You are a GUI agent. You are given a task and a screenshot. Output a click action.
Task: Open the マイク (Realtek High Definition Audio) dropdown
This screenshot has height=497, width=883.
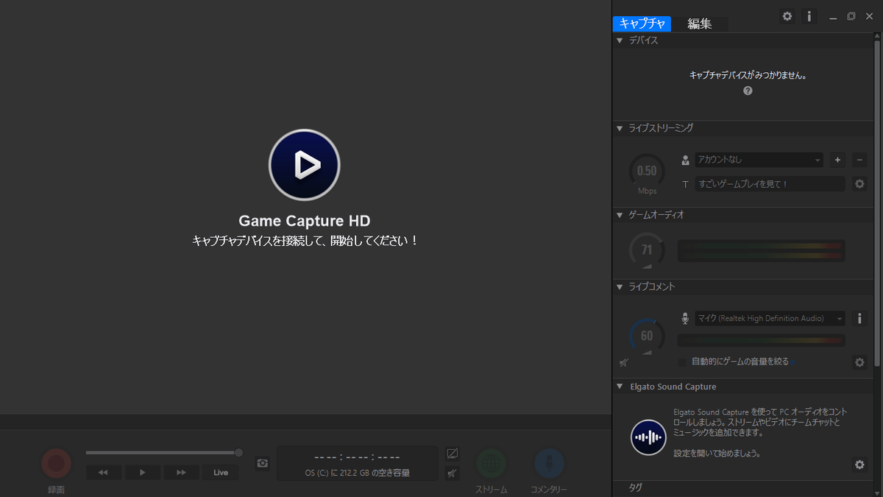[770, 318]
